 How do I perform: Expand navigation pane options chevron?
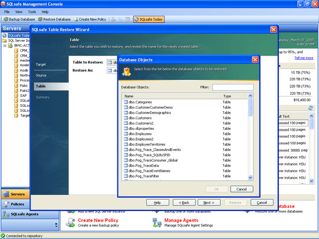pyautogui.click(x=56, y=225)
